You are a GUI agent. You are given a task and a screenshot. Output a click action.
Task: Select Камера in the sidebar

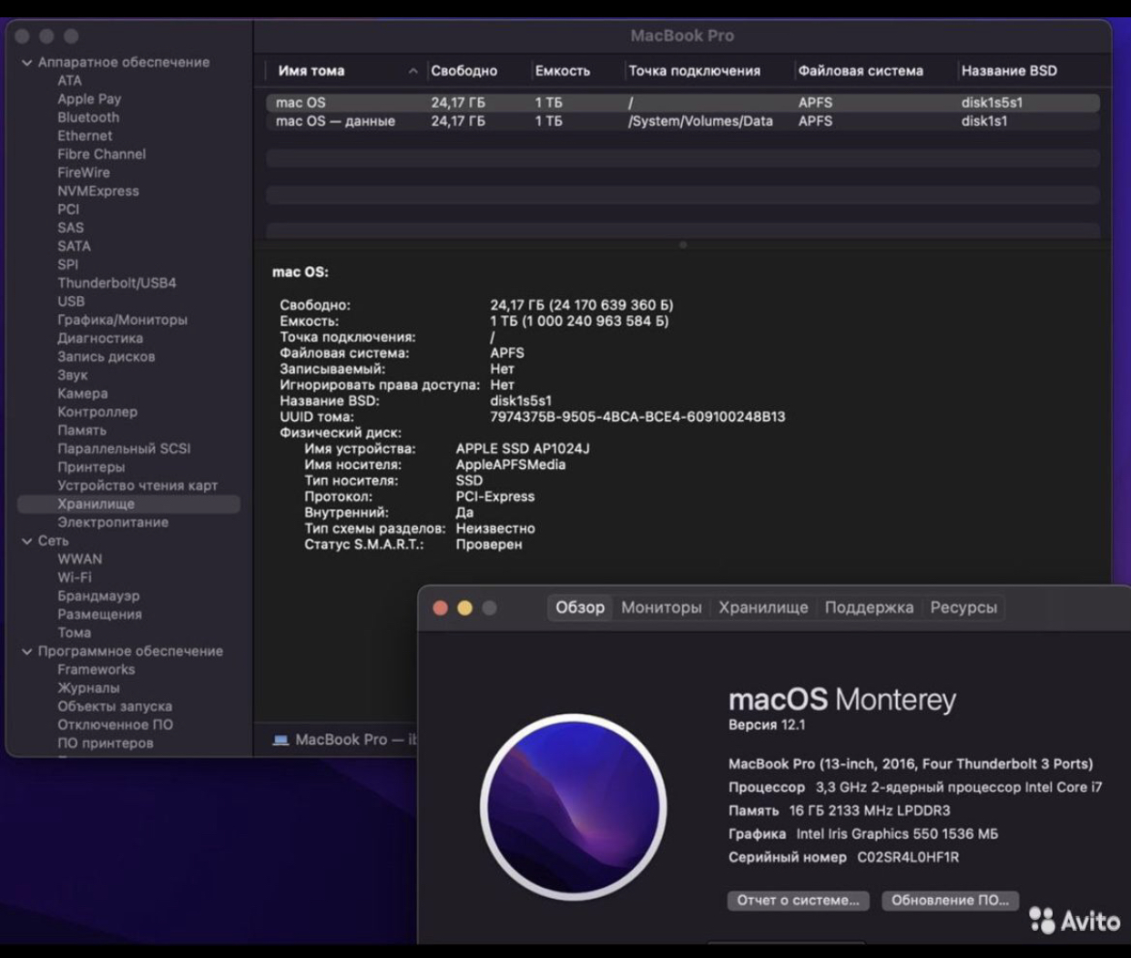82,393
